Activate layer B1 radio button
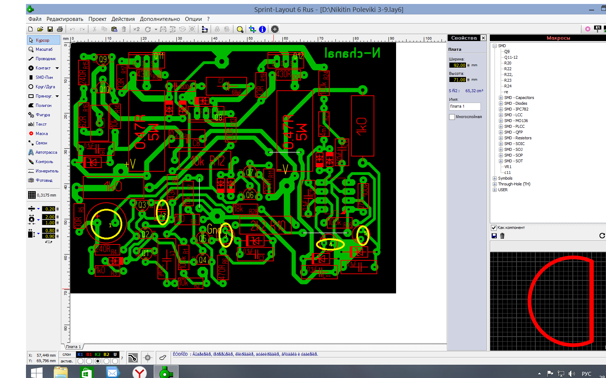The height and width of the screenshot is (378, 606). pyautogui.click(x=89, y=361)
